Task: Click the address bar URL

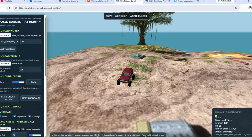Action: point(40,8)
